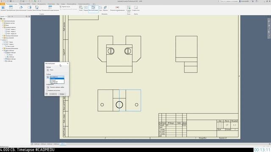Screen dimensions: 271x152
Task: Select 'GOST - Form 2' in browser tree
Action: point(10,32)
